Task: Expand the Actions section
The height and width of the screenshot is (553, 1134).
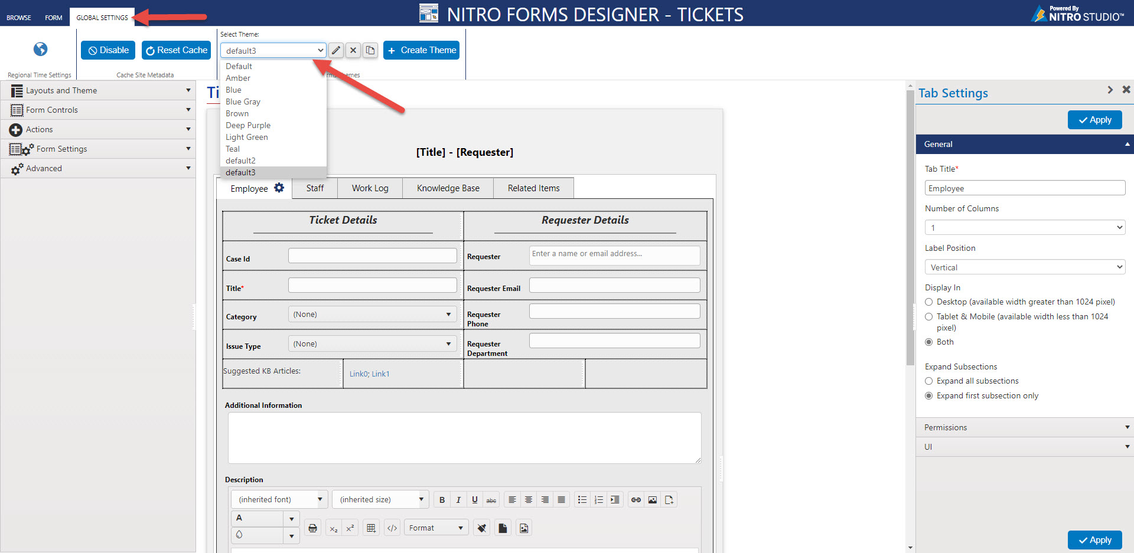Action: tap(98, 129)
